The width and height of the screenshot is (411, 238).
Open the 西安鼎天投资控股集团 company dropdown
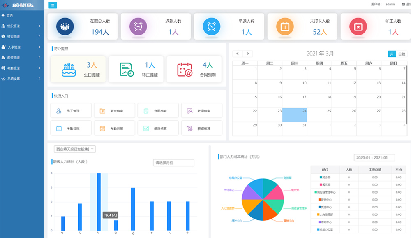click(74, 149)
